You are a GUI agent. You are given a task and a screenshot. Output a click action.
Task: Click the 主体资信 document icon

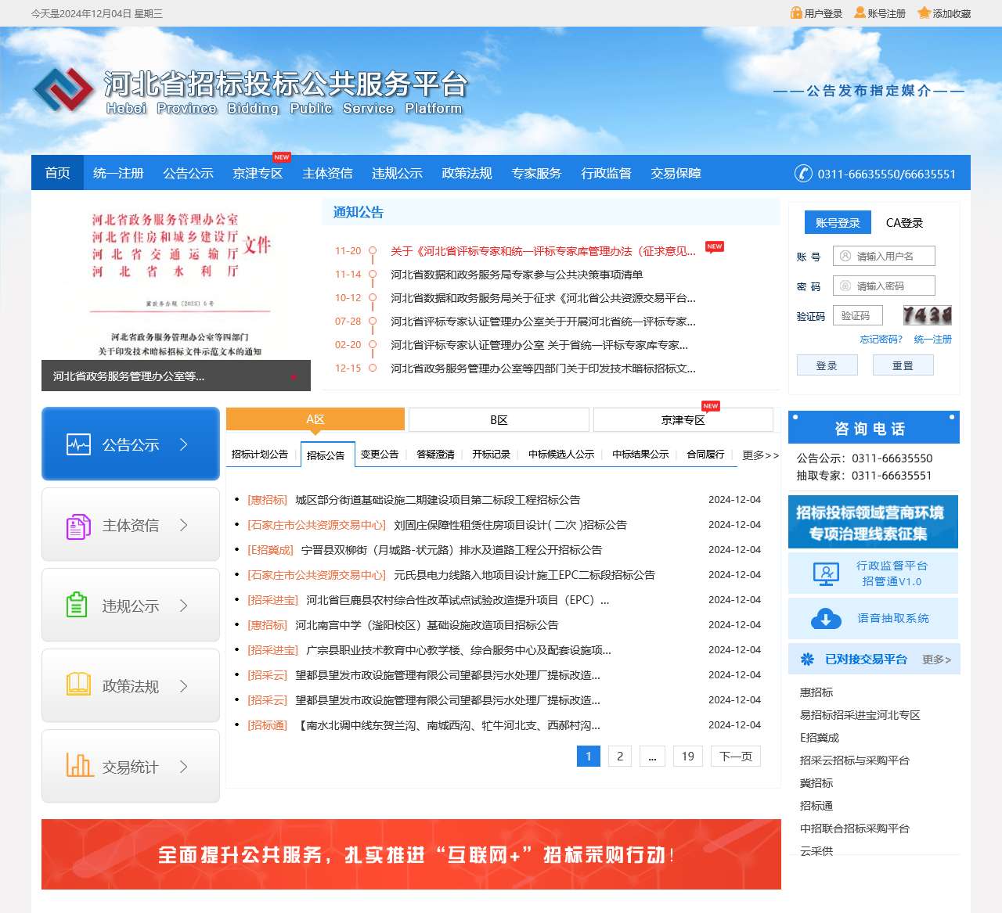pos(78,527)
